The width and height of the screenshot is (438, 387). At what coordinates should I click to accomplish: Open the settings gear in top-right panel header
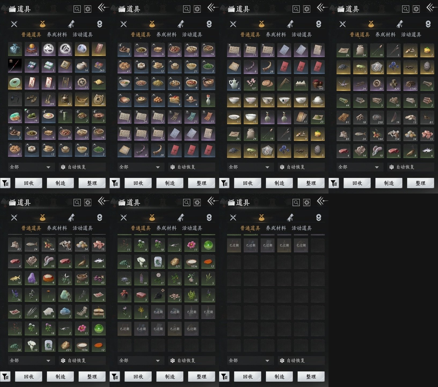coord(416,9)
